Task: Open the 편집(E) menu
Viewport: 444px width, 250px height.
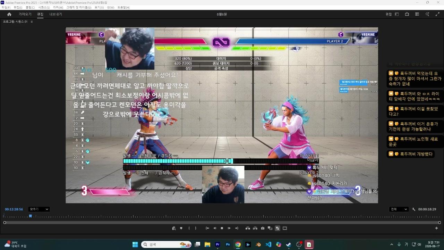Action: [18, 7]
